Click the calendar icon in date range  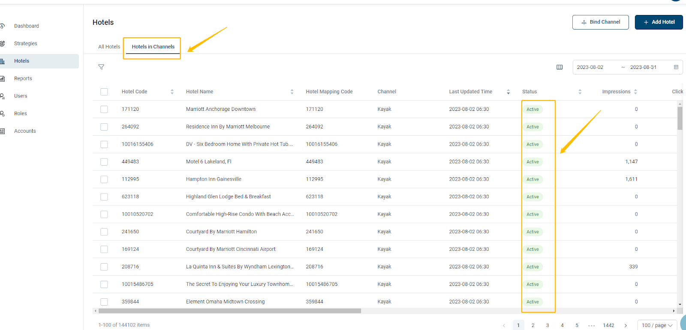676,67
